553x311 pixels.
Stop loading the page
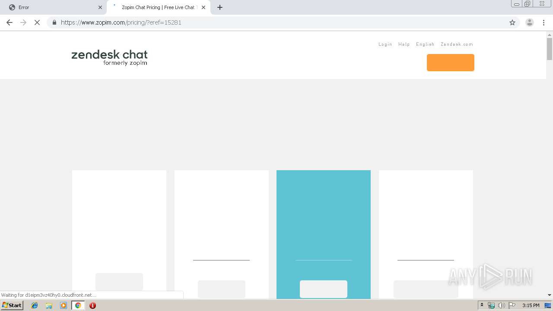pos(37,22)
